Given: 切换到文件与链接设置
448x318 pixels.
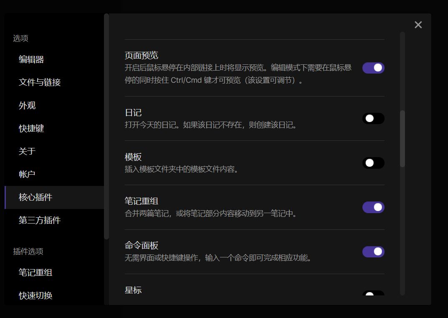Looking at the screenshot, I should coord(38,82).
